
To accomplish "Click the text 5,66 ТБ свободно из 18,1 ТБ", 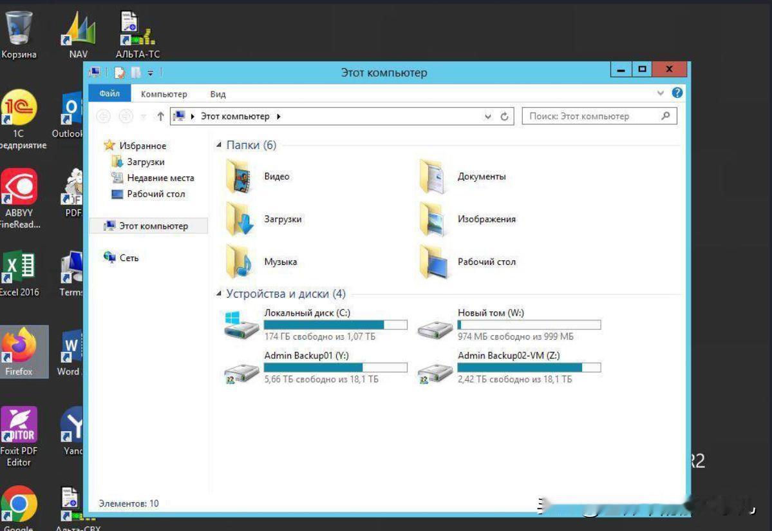I will [321, 380].
